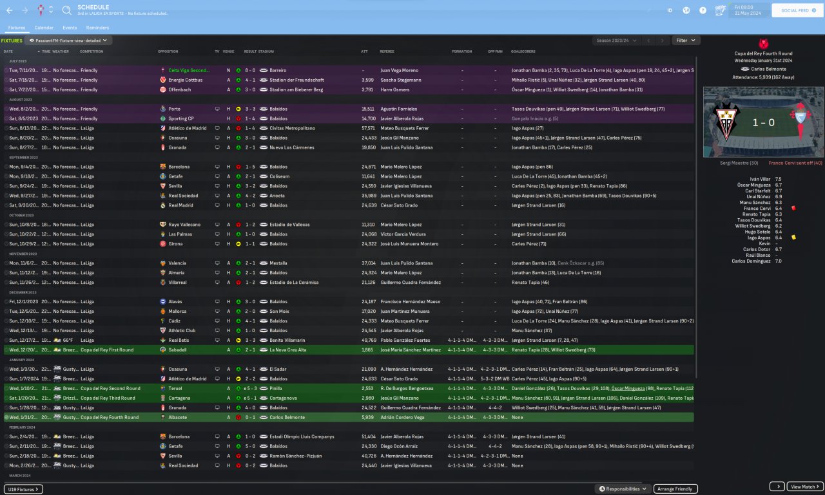Click the Valencia club crest
Viewport: 825px width, 495px height.
[162, 263]
